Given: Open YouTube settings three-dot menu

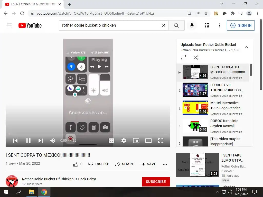Looking at the screenshot, I should click(x=219, y=25).
